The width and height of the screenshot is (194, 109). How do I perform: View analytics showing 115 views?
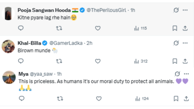[141, 28]
